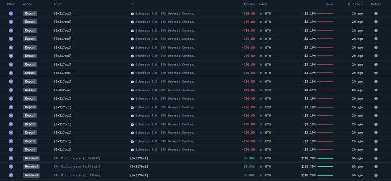Open the Ethereum 2.0 Deposit Contract link in first row

[165, 14]
